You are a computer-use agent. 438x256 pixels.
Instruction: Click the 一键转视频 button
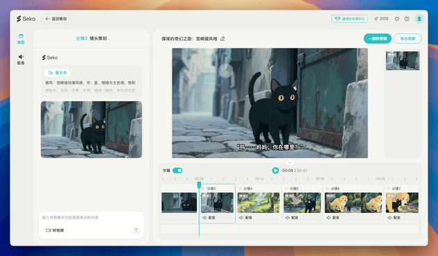tap(378, 38)
